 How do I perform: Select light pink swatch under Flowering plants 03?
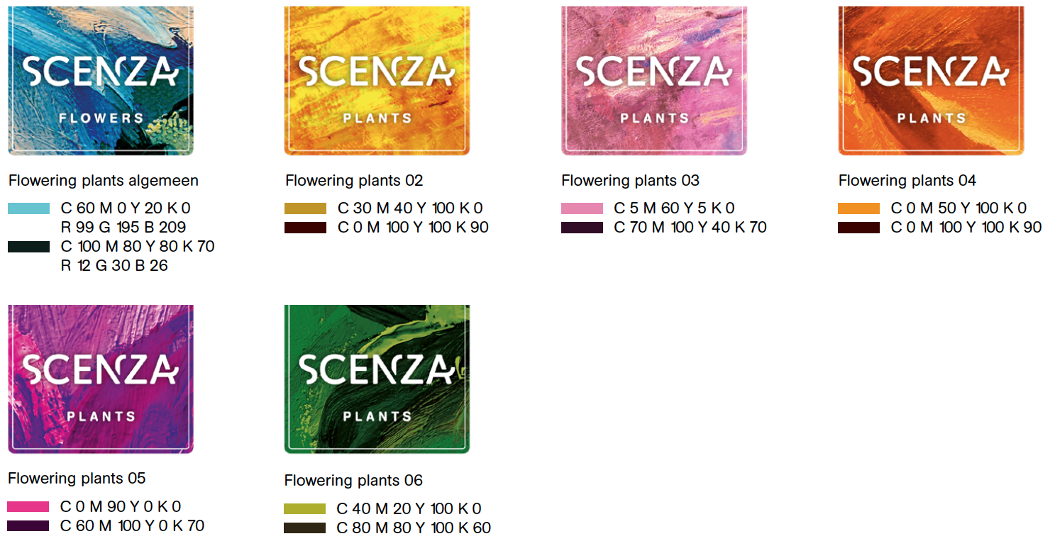[582, 208]
